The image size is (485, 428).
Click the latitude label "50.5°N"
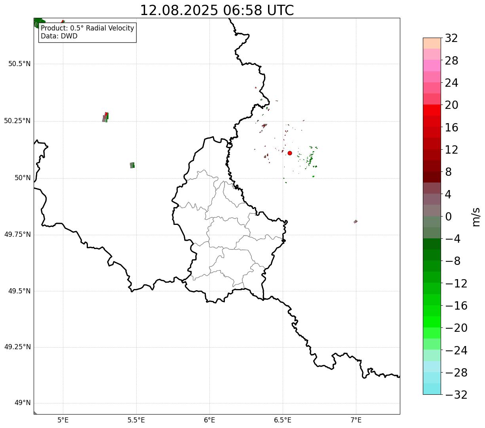click(19, 64)
